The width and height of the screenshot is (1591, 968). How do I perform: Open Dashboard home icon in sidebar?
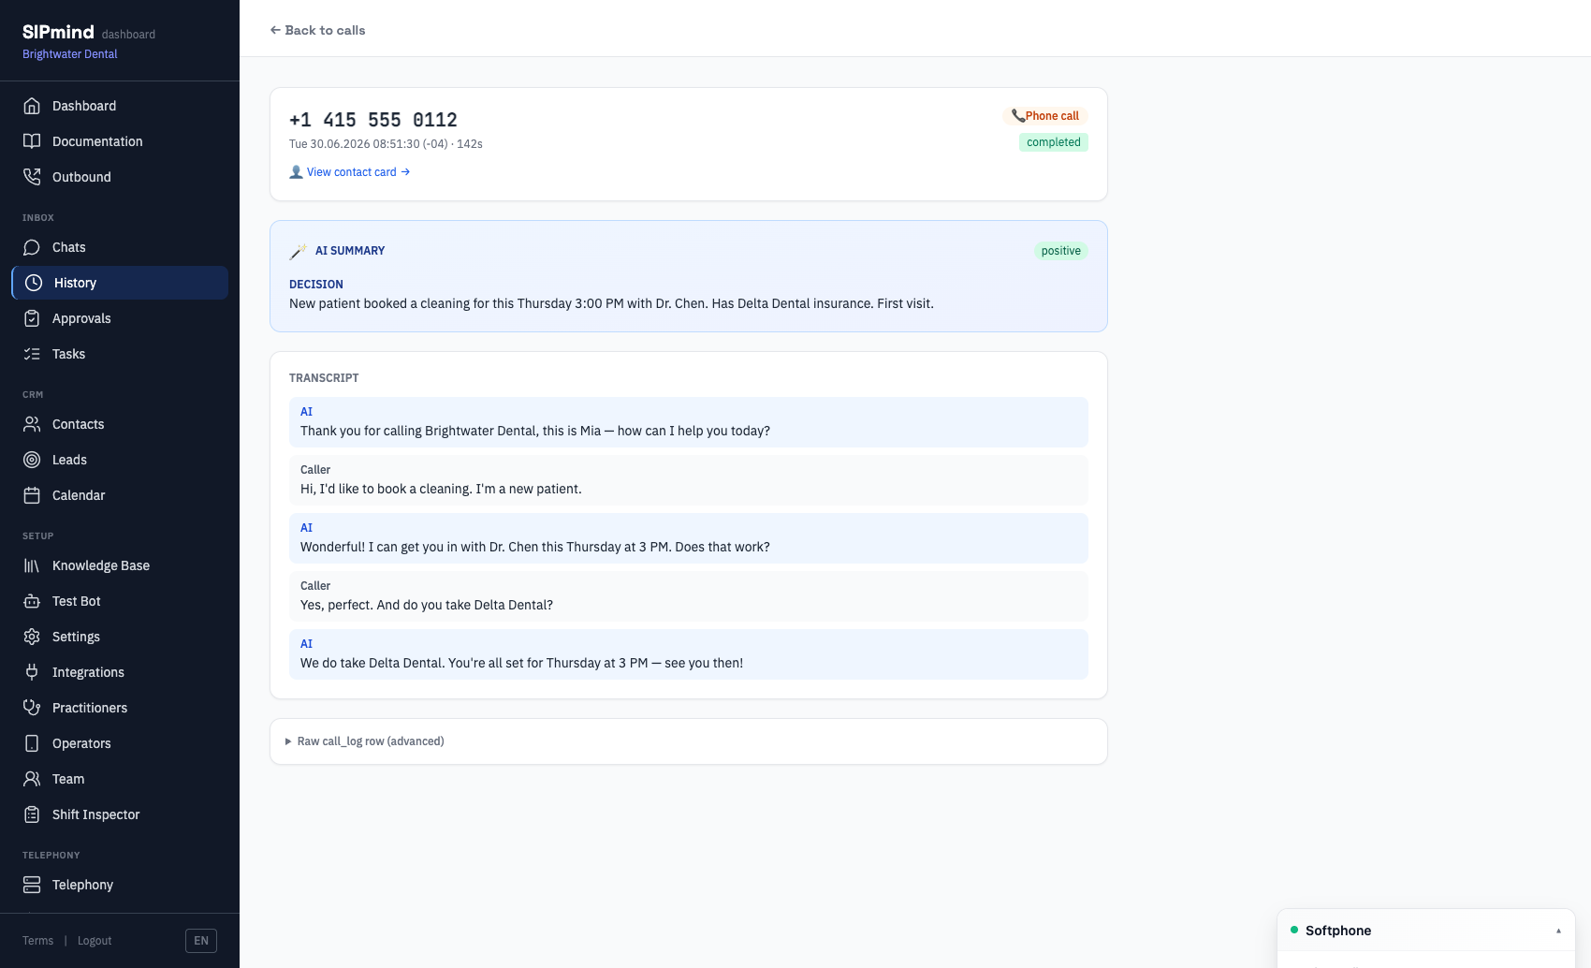(32, 106)
